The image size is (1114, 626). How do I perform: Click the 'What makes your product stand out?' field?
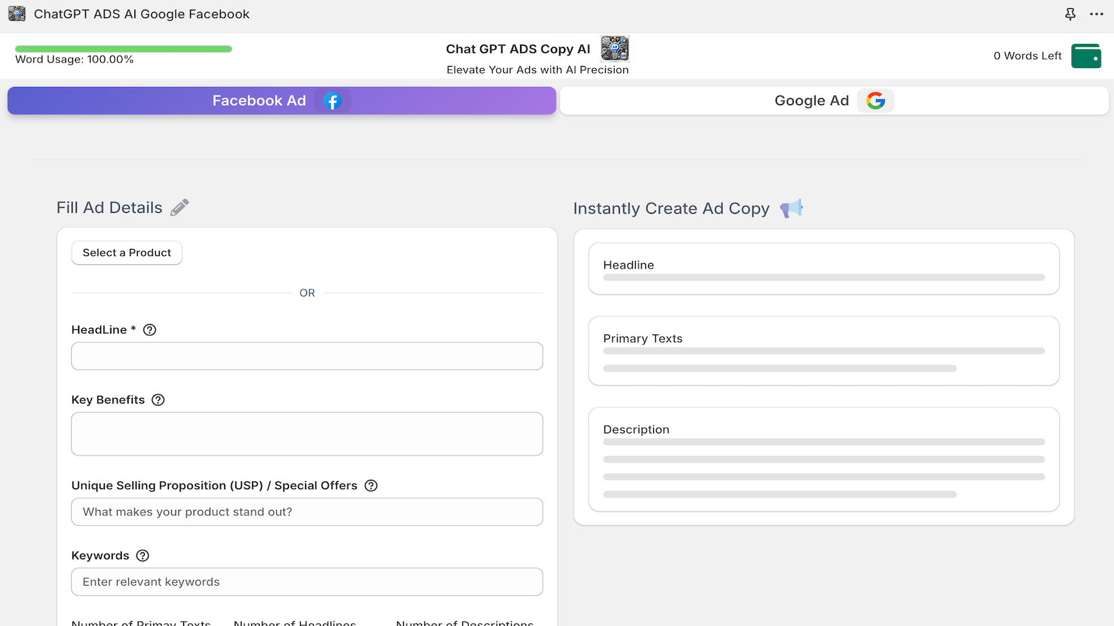[306, 512]
